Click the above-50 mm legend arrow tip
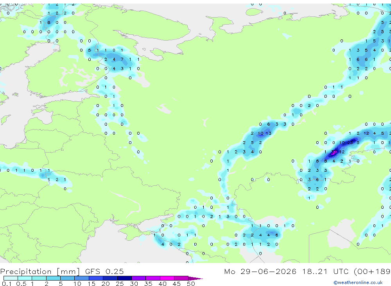Viewport: 391px width, 286px height. (x=195, y=279)
